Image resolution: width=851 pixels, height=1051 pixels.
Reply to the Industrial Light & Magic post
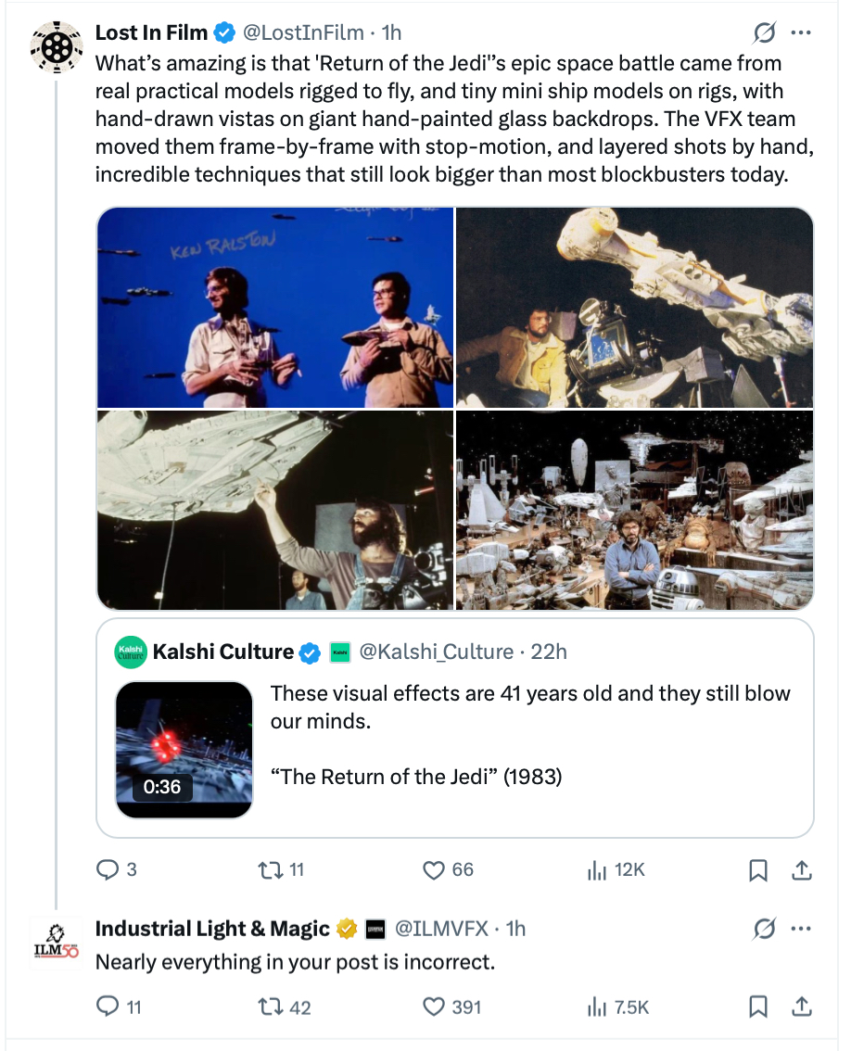[x=108, y=1006]
